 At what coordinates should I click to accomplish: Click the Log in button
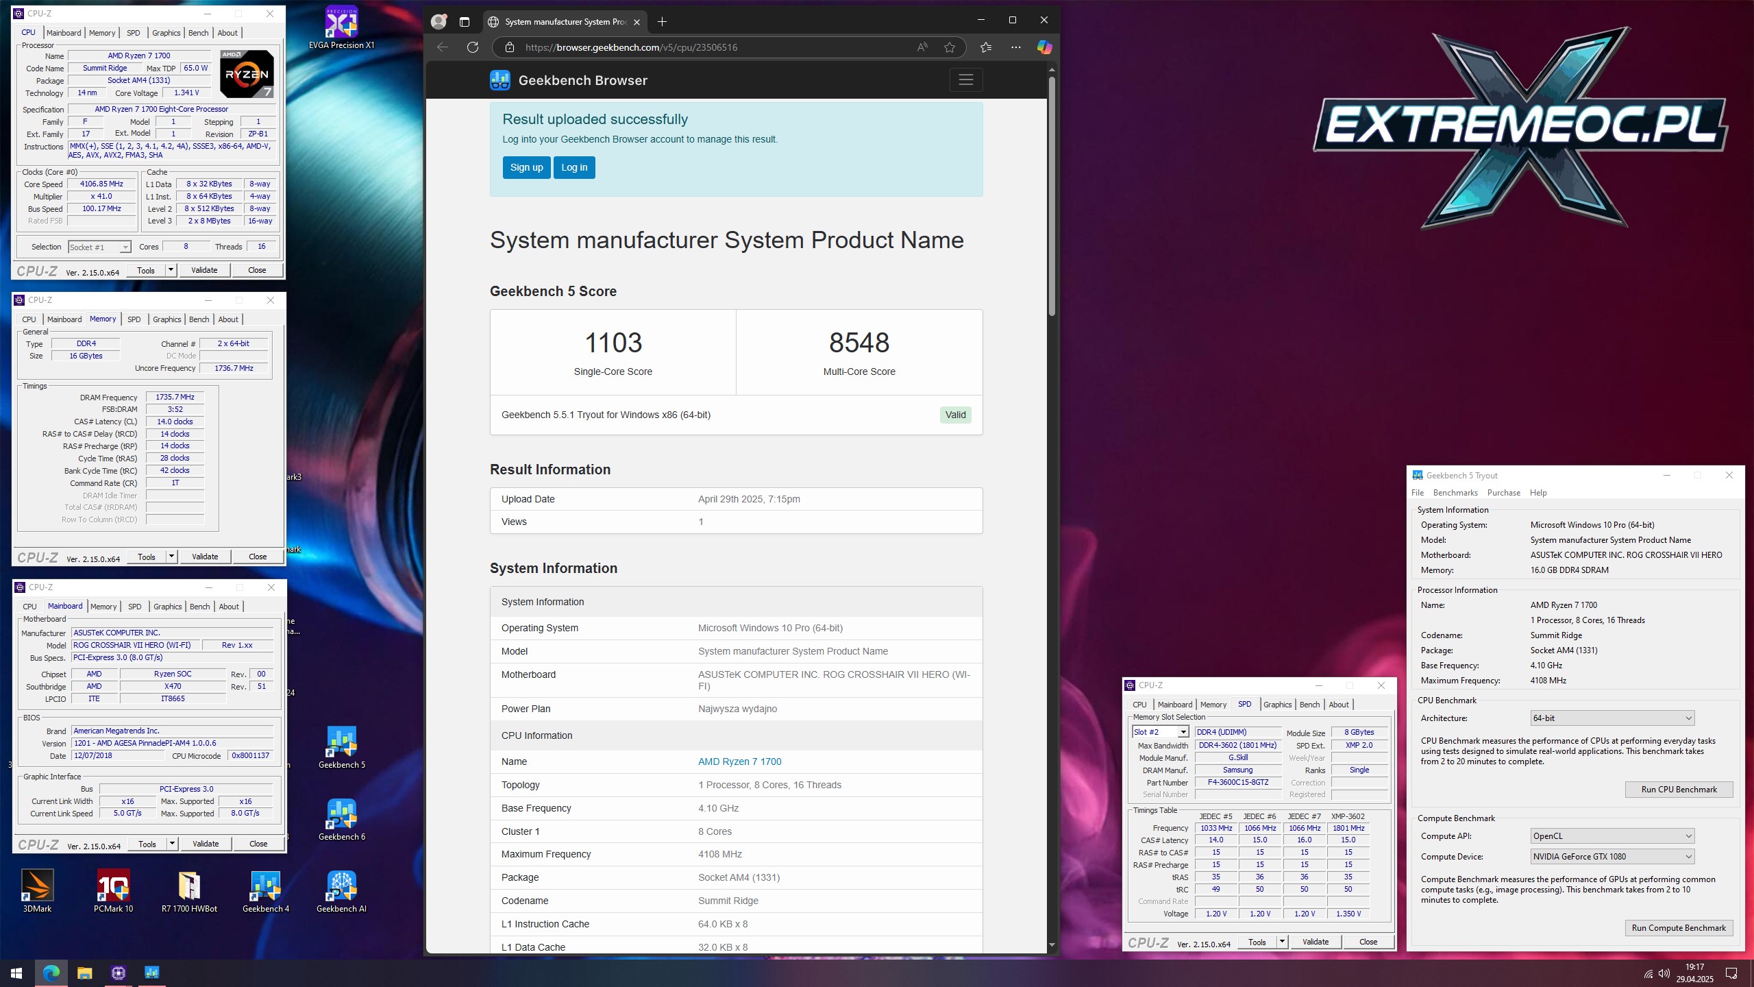pos(574,167)
